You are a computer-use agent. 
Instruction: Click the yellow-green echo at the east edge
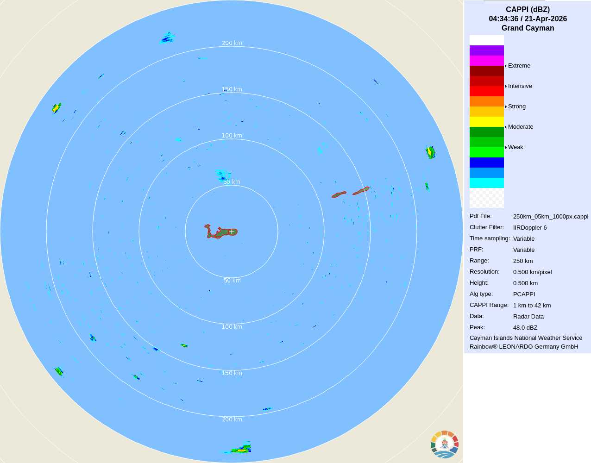point(430,152)
